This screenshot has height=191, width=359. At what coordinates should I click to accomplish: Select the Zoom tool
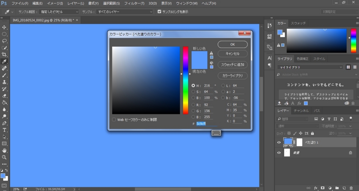4,157
